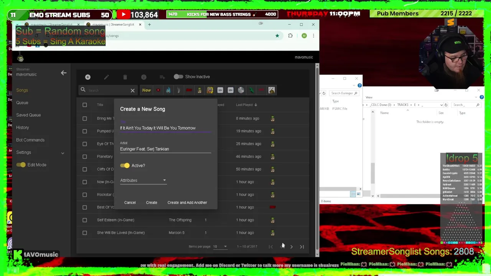
Task: Check the Pumped Up row checkbox
Action: pos(85,131)
